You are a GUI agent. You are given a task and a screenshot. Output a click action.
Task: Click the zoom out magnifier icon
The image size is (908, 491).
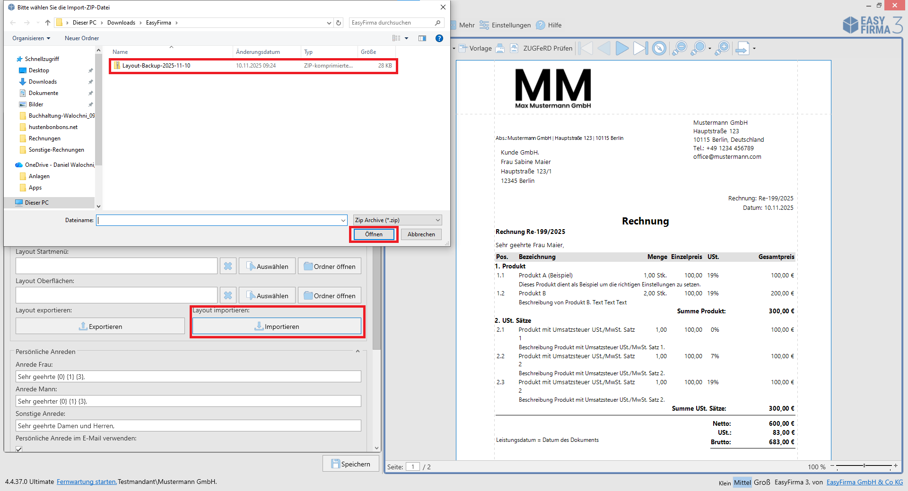pyautogui.click(x=679, y=48)
